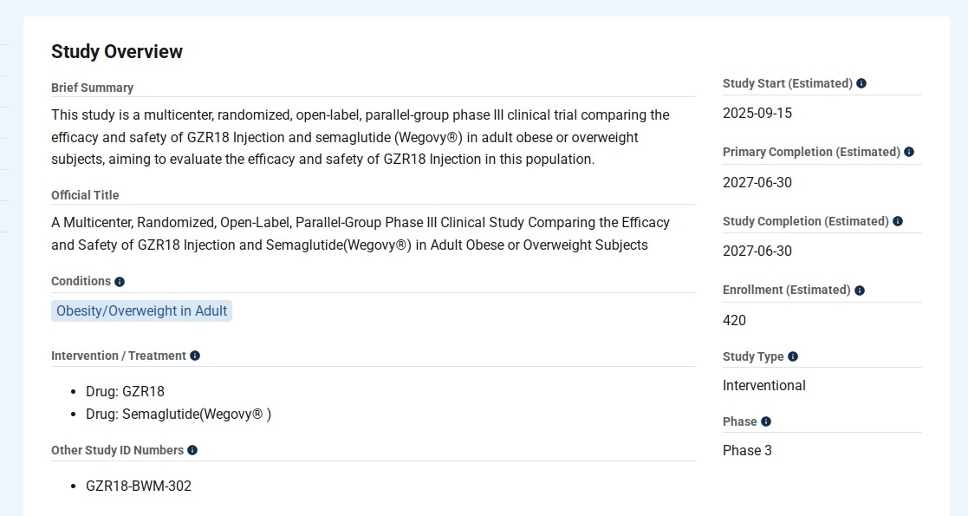Viewport: 968px width, 516px height.
Task: Click the enrollment value 420
Action: [x=734, y=320]
